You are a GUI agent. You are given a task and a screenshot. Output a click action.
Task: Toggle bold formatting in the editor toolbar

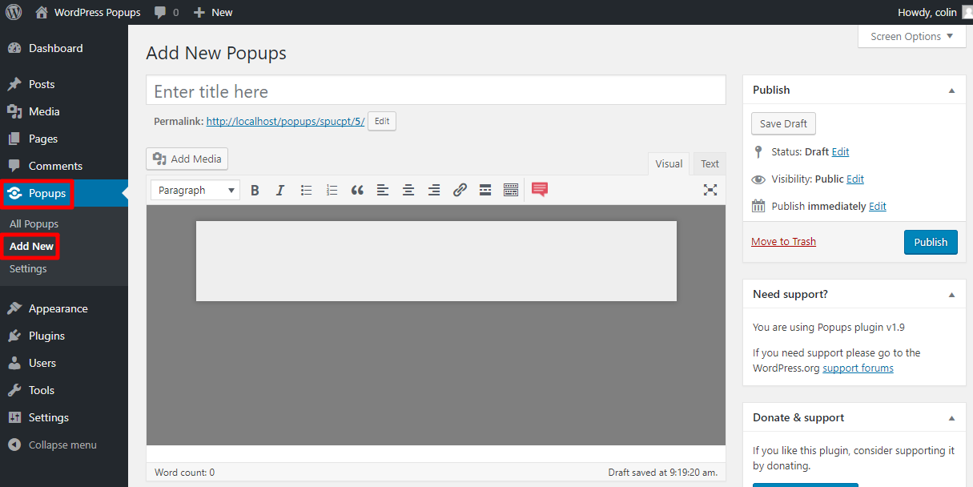tap(255, 190)
